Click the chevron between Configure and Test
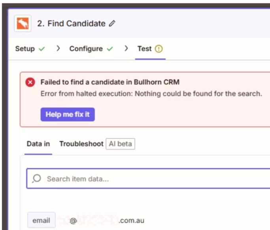 pyautogui.click(x=127, y=49)
